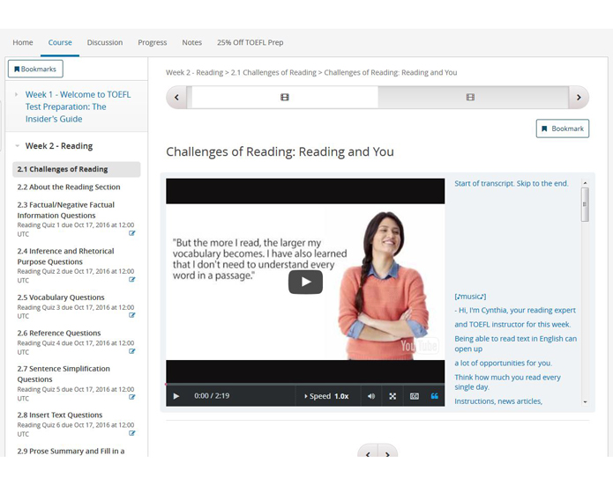Jump to 'Think how much you read' line

click(x=507, y=382)
